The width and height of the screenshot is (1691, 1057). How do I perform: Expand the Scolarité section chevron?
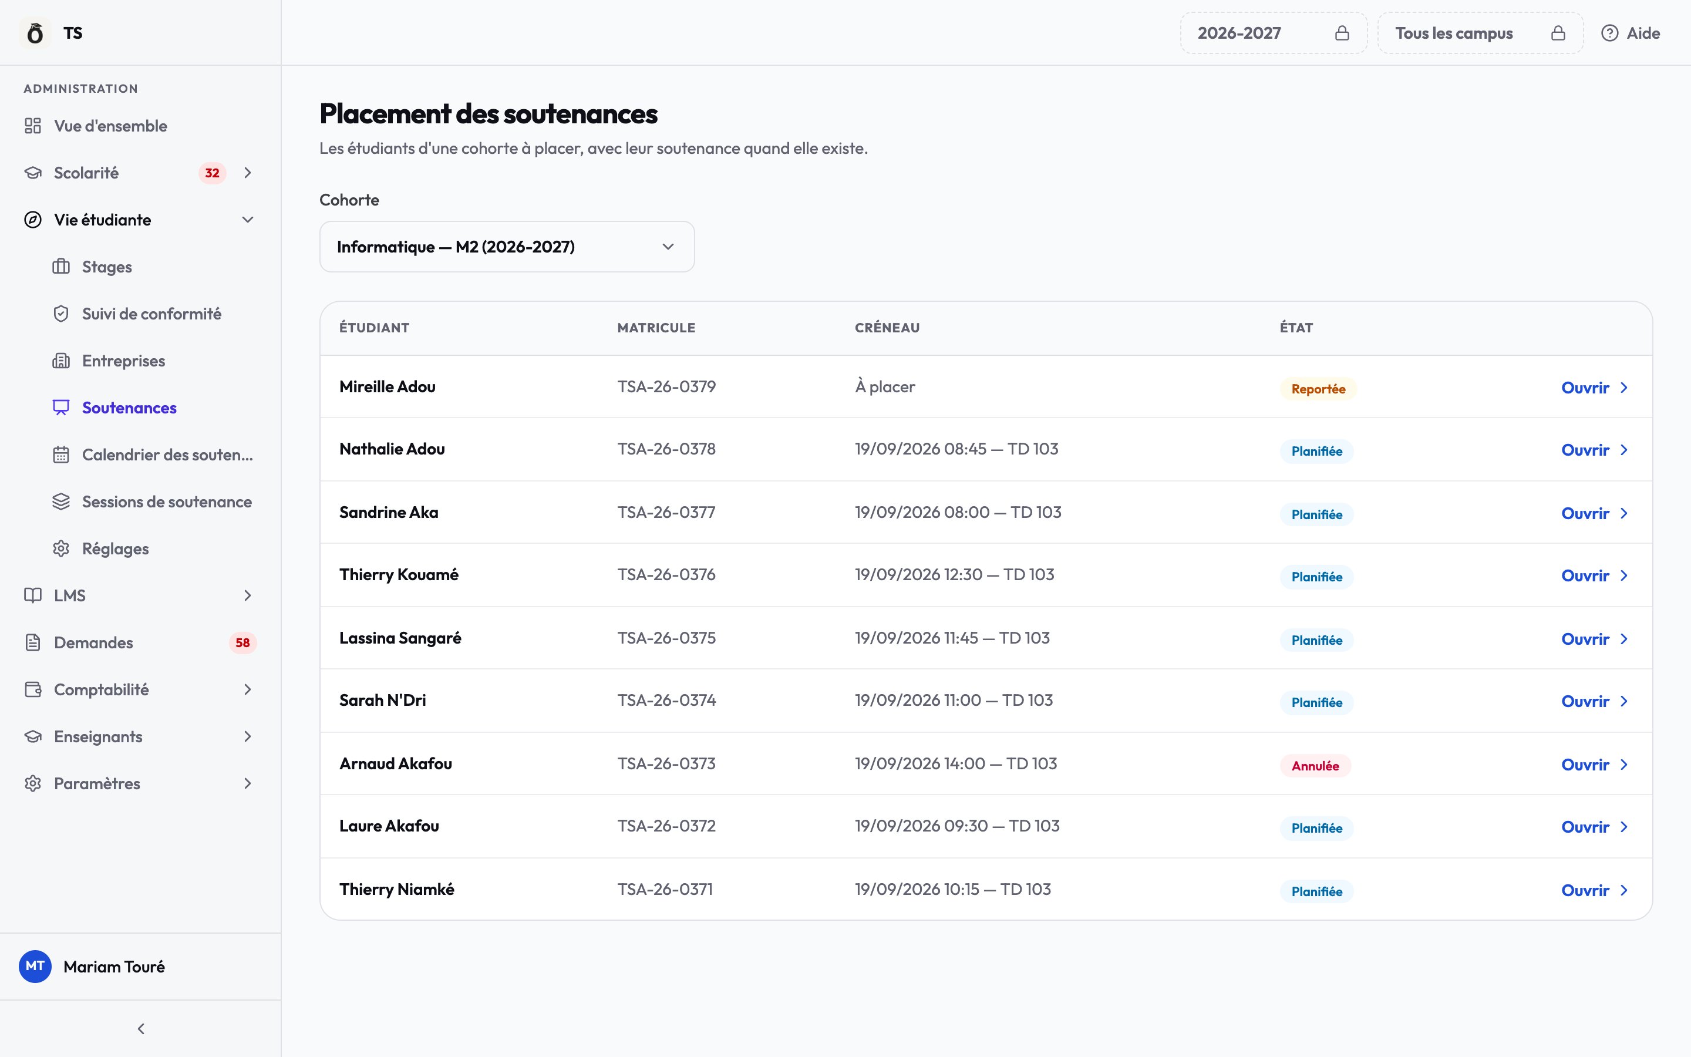[247, 173]
